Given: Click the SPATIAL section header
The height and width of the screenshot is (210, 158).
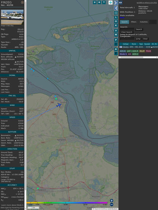Looking at the screenshot, I should coord(12,51).
